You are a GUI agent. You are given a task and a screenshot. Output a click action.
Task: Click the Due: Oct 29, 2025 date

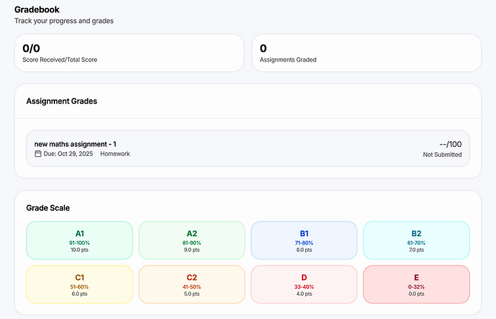coord(68,154)
